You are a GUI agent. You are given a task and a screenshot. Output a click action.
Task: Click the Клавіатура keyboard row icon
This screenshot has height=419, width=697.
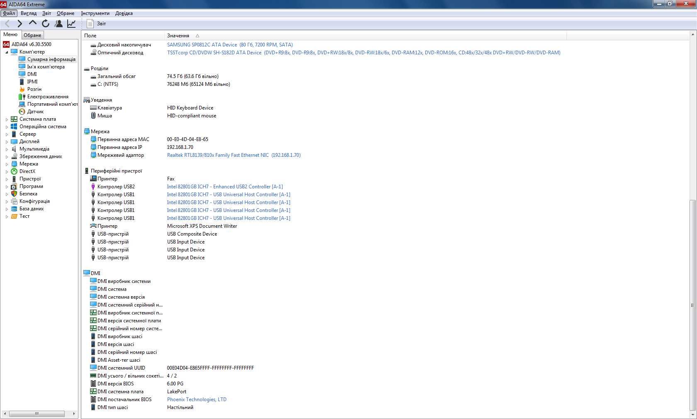(x=93, y=108)
